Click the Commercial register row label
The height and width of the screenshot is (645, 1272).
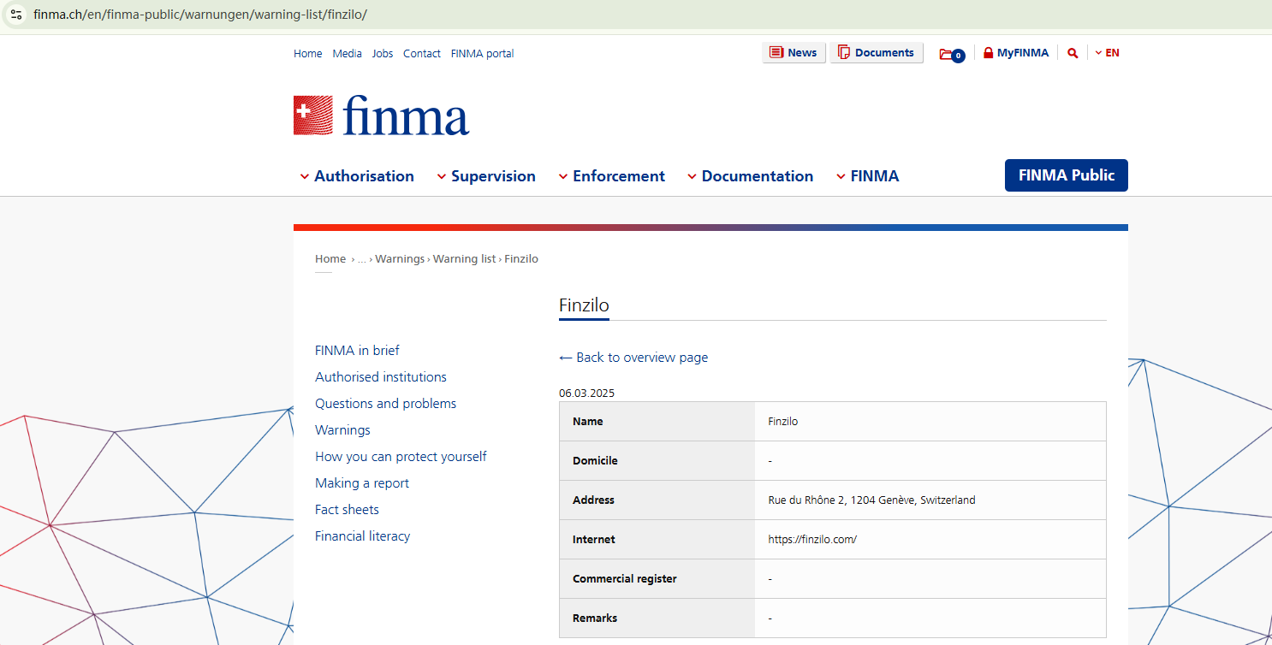(x=625, y=579)
